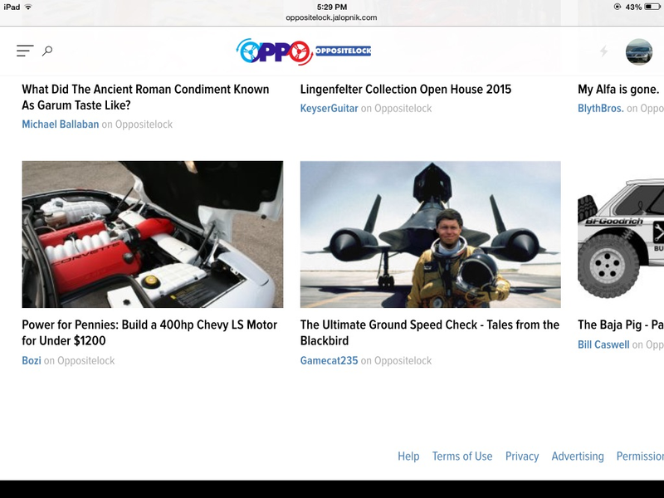Open Bill Caswell's author page
This screenshot has height=498, width=664.
(x=603, y=344)
